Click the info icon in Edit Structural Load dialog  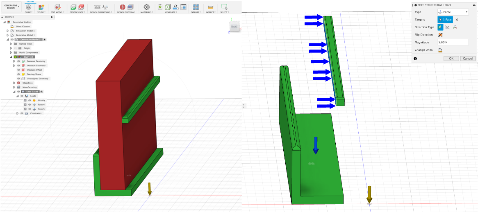(415, 59)
